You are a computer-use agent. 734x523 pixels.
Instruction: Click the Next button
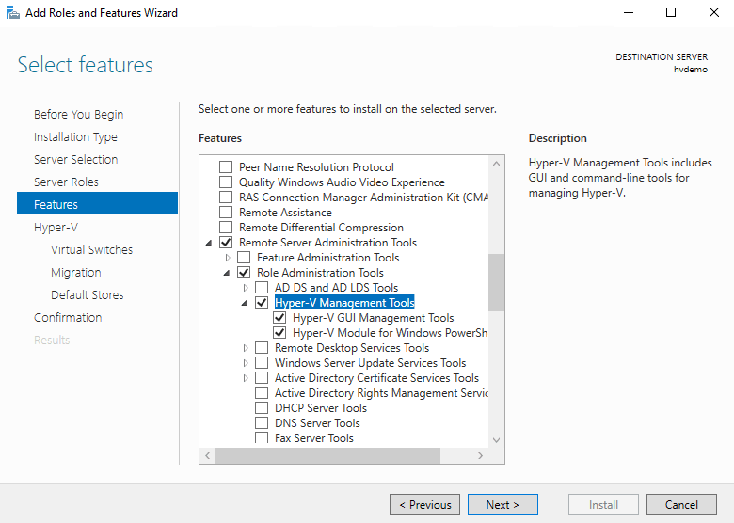(503, 504)
